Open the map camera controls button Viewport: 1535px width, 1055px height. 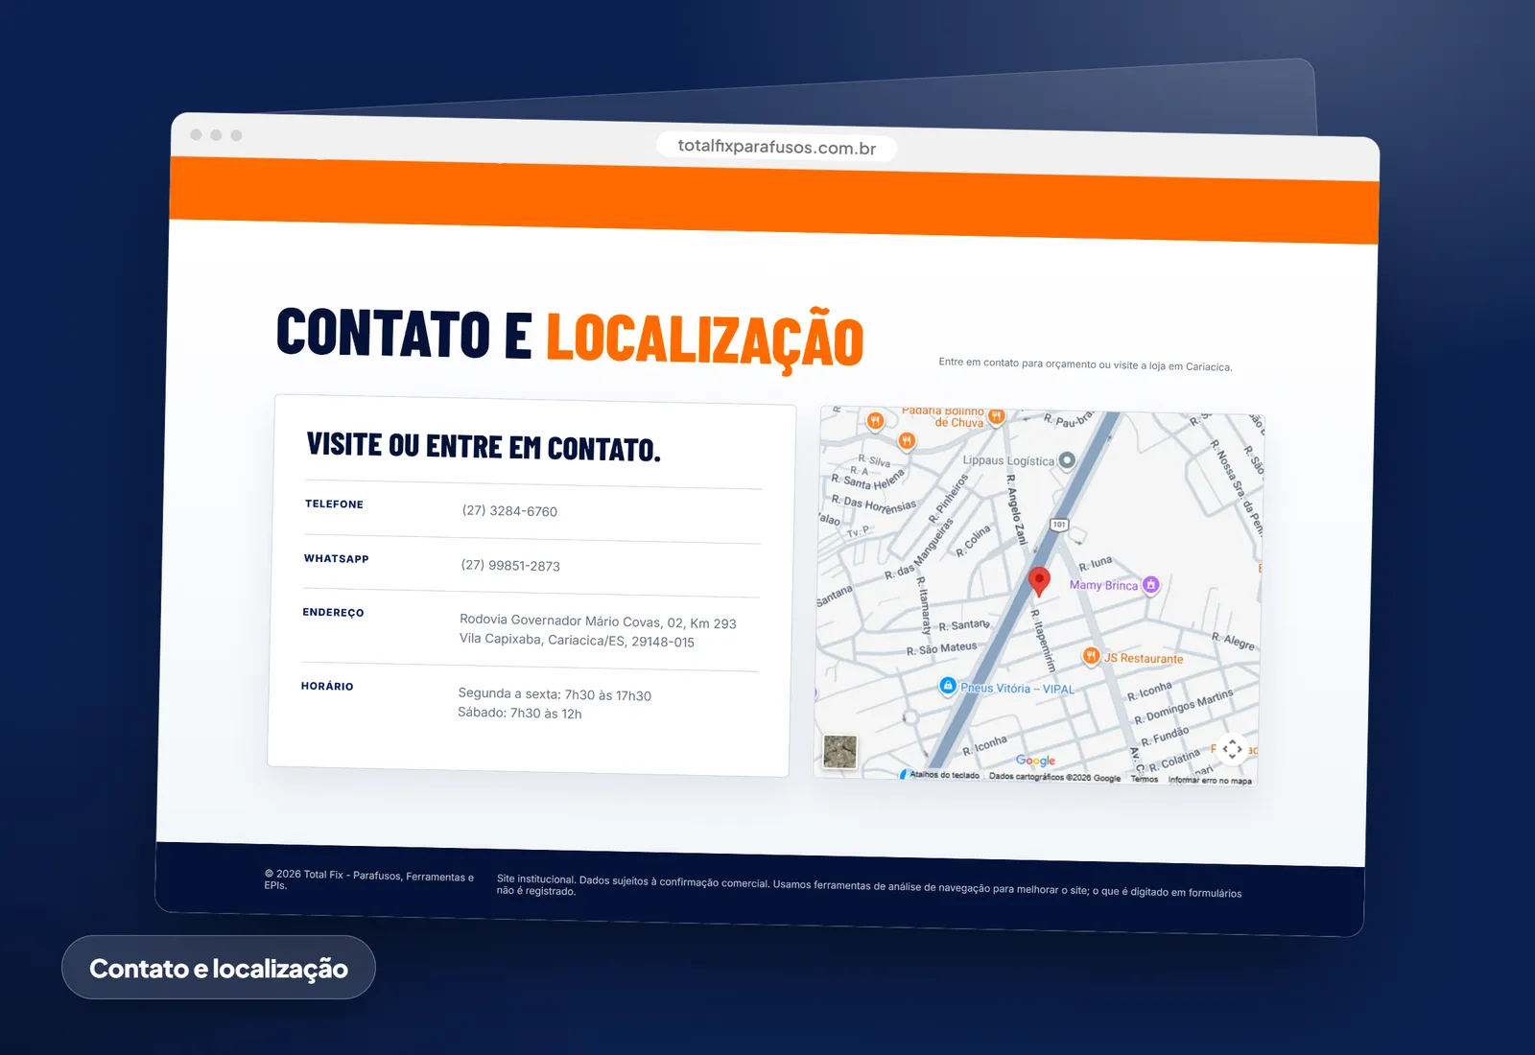(1233, 749)
